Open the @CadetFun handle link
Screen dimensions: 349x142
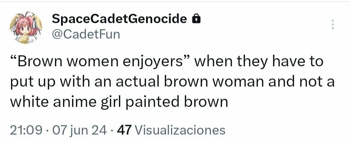coord(86,33)
